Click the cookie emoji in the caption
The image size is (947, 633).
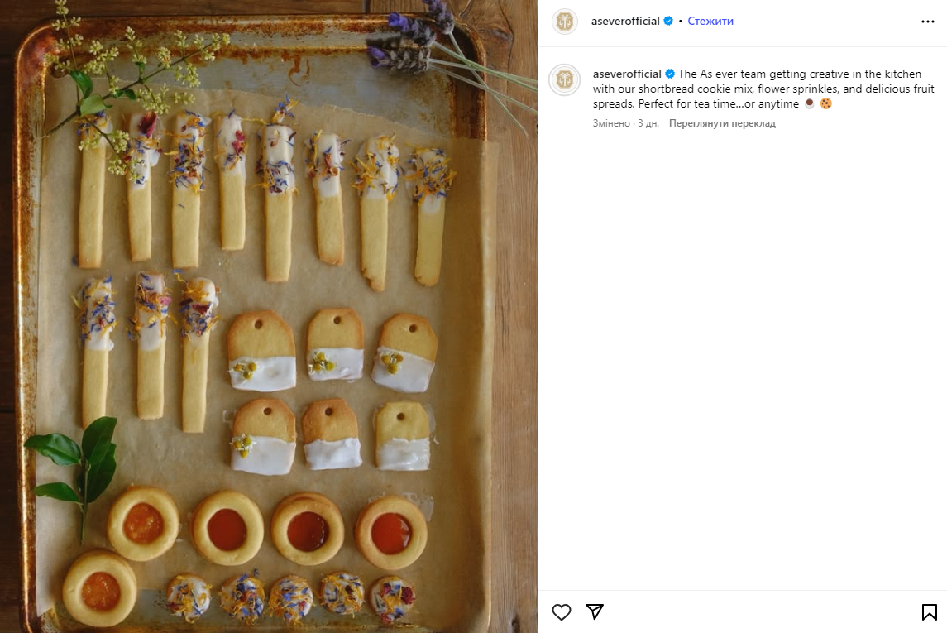coord(825,104)
